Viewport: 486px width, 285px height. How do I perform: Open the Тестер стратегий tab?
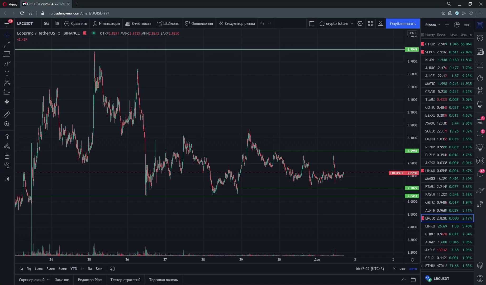(125, 280)
